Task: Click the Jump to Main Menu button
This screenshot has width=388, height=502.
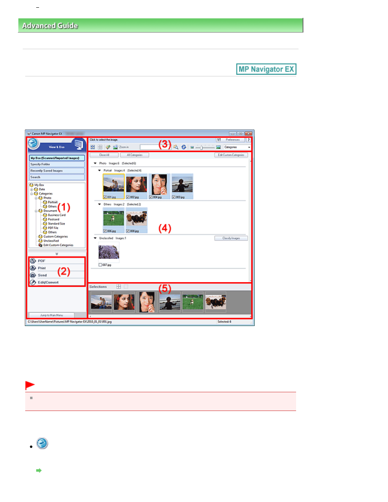Action: point(52,315)
